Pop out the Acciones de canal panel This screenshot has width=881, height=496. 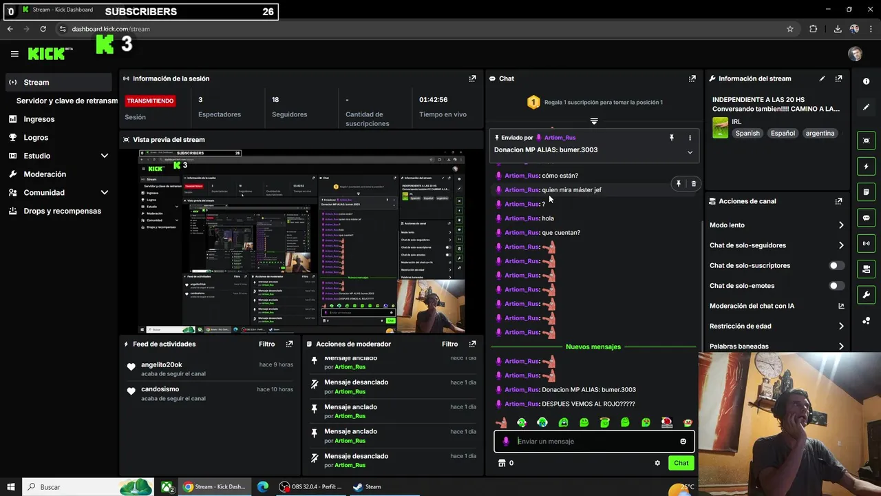tap(838, 201)
